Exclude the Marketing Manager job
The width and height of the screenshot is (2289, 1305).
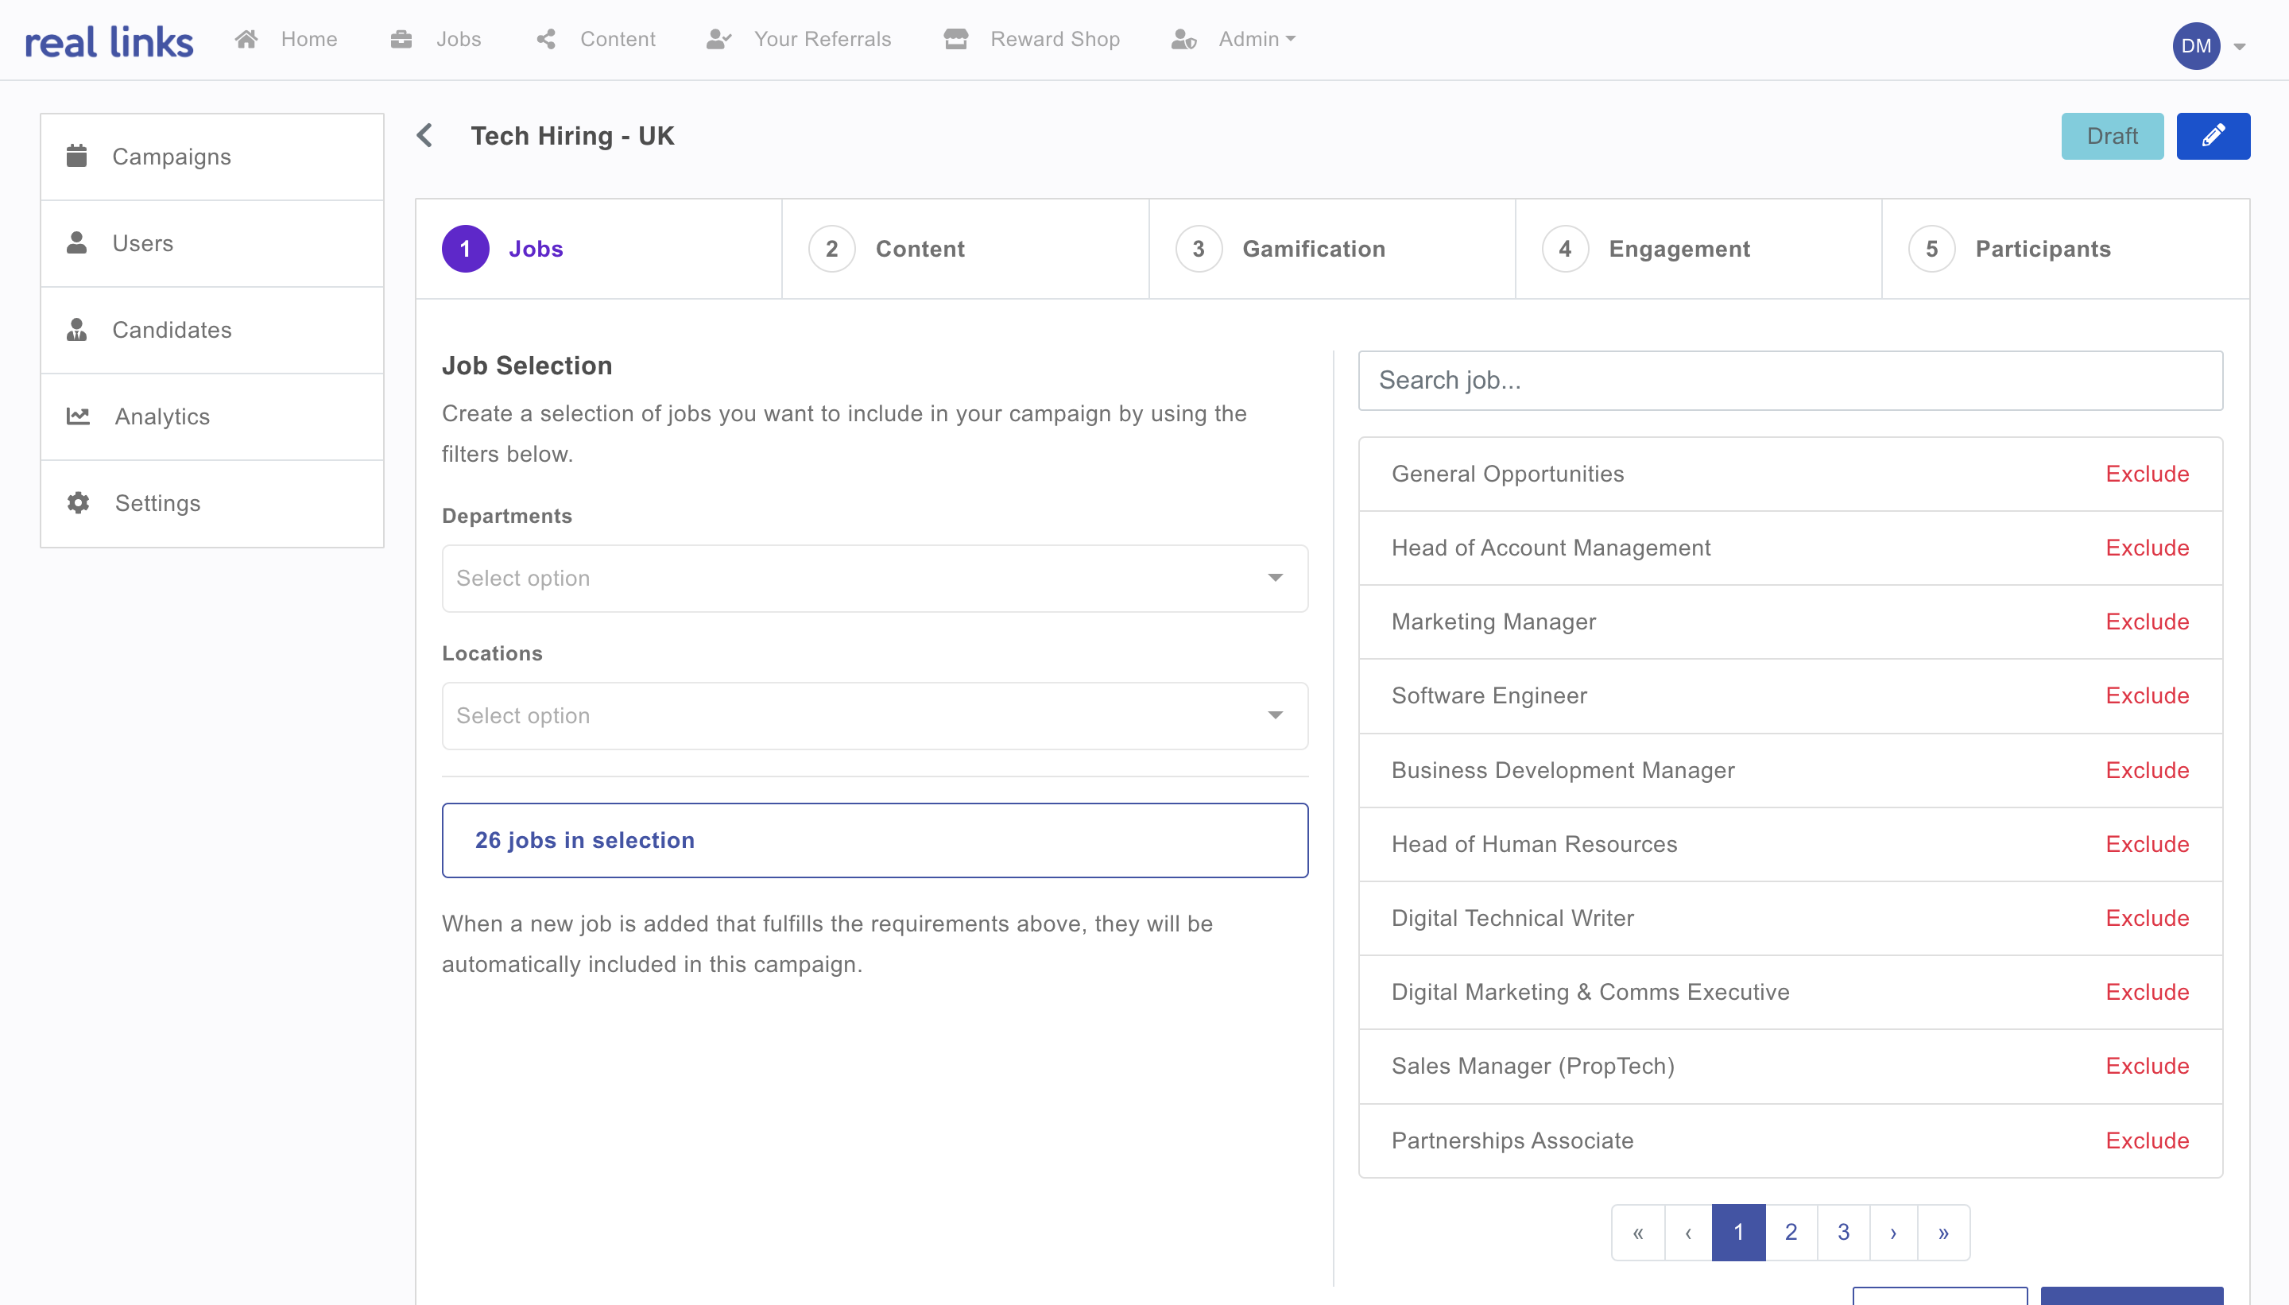point(2147,622)
